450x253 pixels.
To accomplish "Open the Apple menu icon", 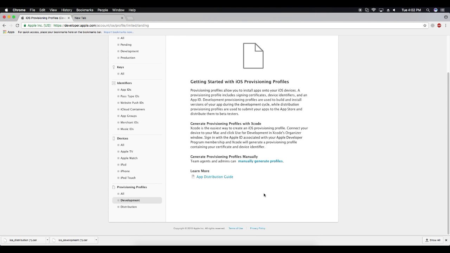I will [6, 10].
